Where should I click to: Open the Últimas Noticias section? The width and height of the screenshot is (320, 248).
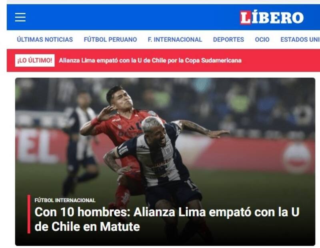pyautogui.click(x=45, y=39)
